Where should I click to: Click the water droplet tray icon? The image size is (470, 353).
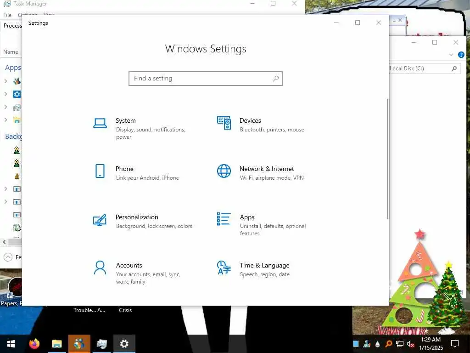coord(377,344)
